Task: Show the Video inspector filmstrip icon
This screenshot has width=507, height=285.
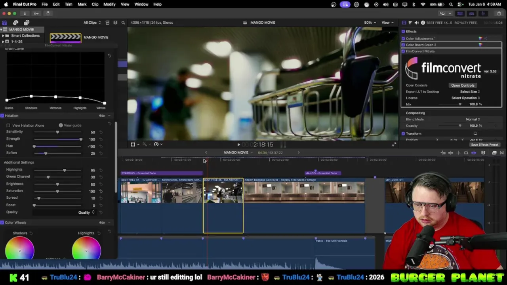Action: (404, 23)
